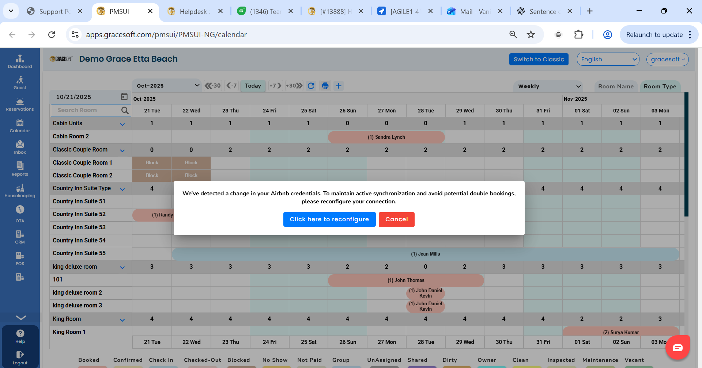
Task: Refresh the calendar view
Action: click(311, 86)
